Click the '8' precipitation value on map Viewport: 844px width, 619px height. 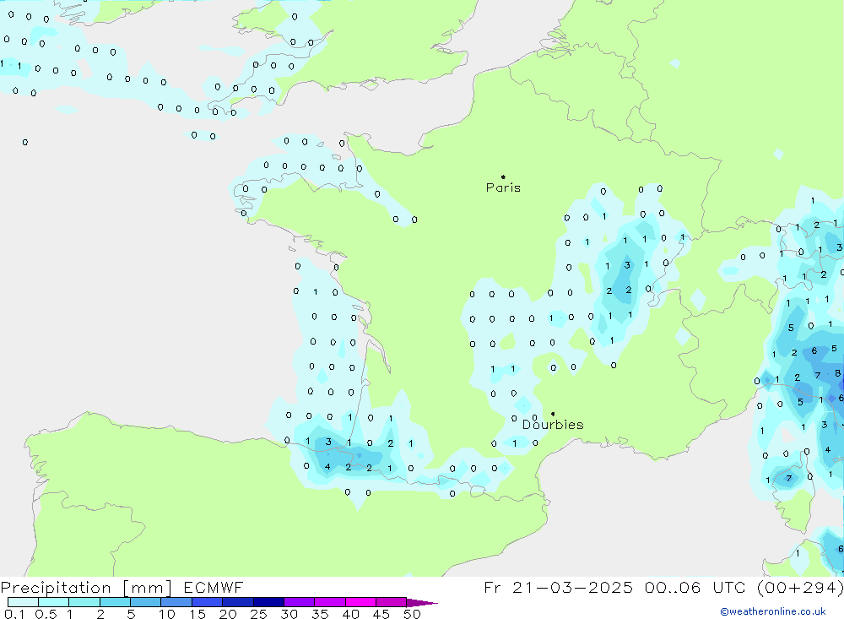click(837, 372)
